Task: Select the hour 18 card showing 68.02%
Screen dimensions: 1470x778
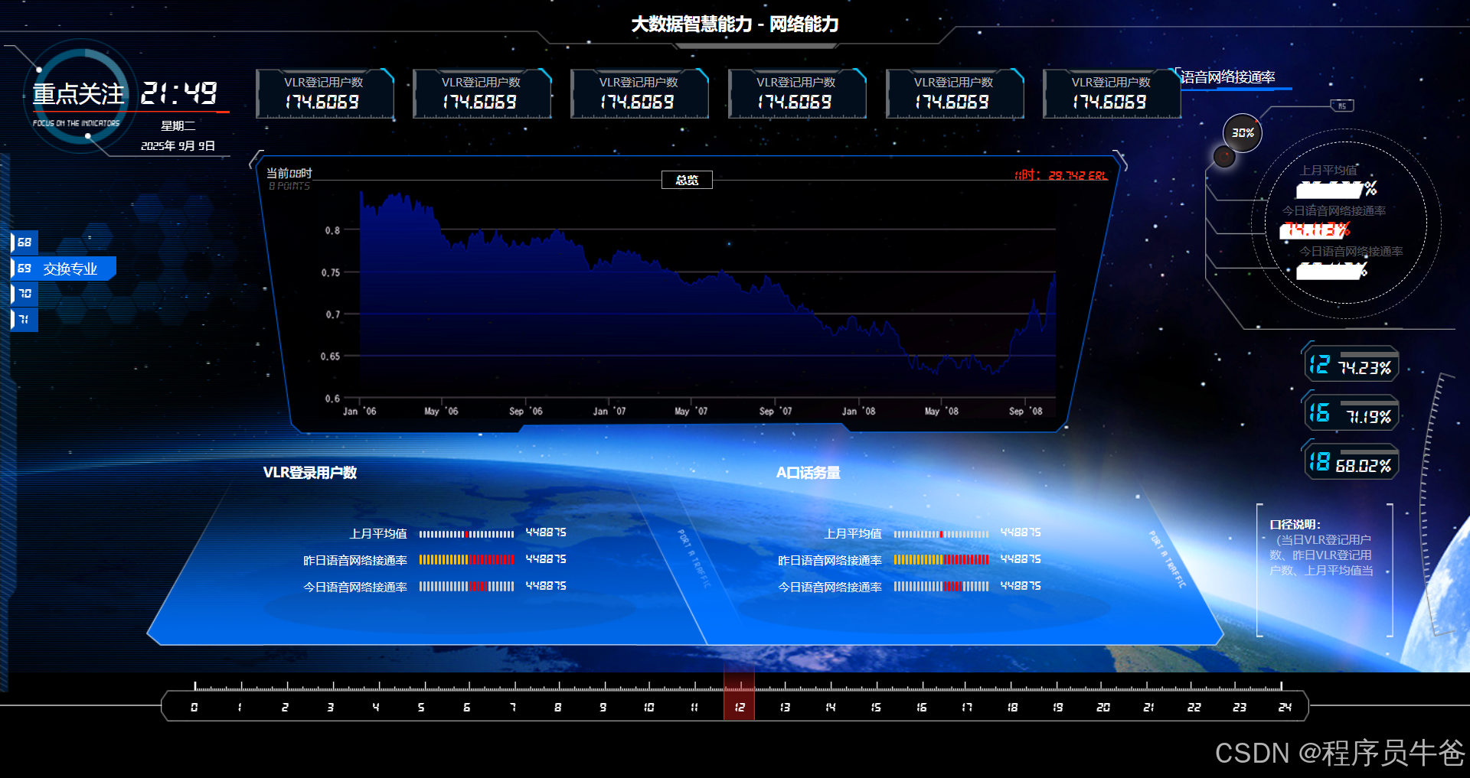Action: (x=1351, y=462)
